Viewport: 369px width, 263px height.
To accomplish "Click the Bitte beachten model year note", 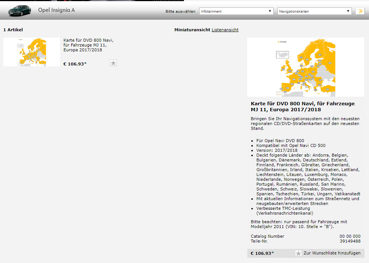I will pos(299,224).
